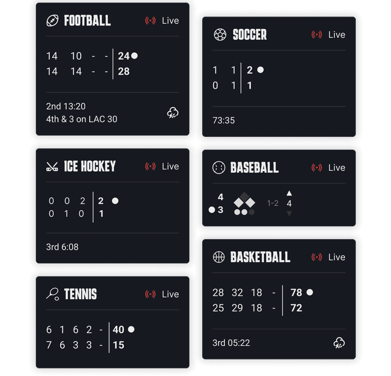Select the BASKETBALL header title
391x376 pixels.
261,257
